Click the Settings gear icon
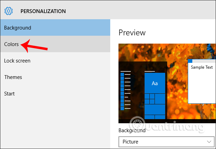Image resolution: width=216 pixels, height=149 pixels. (x=9, y=11)
